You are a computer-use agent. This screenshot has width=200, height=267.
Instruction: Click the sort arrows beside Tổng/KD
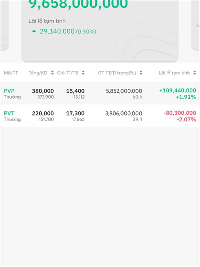tap(52, 73)
